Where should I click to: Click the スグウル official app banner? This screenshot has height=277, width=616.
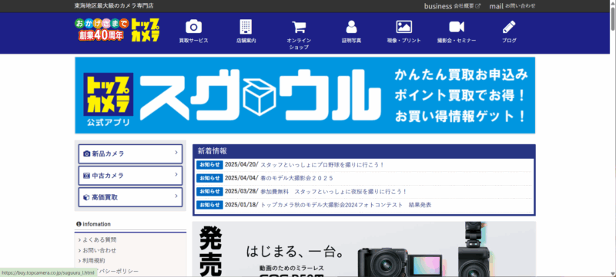305,95
